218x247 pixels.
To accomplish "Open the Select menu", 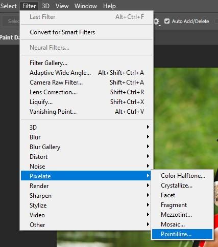I will [8, 6].
